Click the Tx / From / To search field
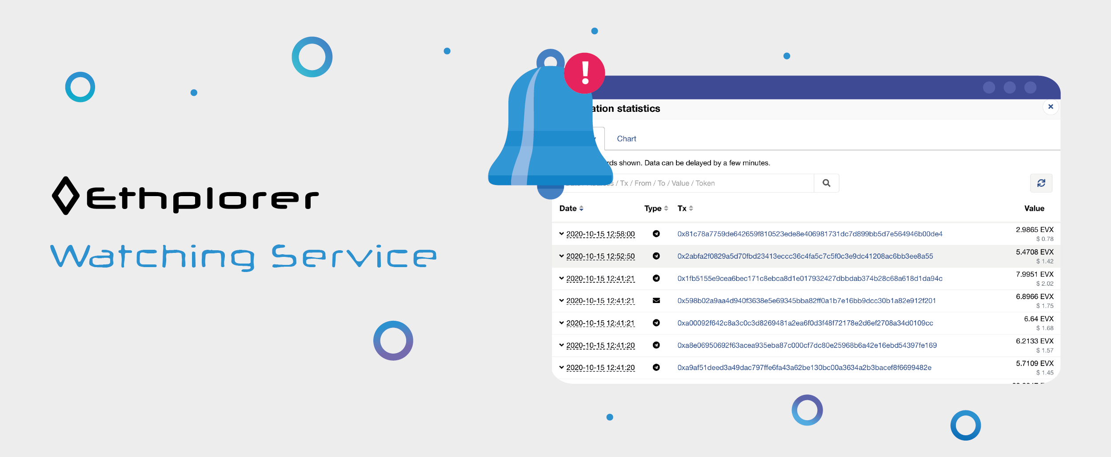The image size is (1111, 457). [x=711, y=183]
